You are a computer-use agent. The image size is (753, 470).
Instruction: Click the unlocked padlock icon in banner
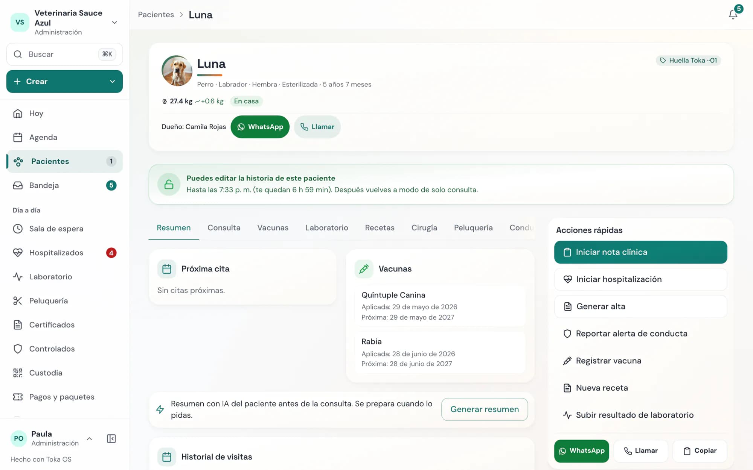pyautogui.click(x=169, y=184)
